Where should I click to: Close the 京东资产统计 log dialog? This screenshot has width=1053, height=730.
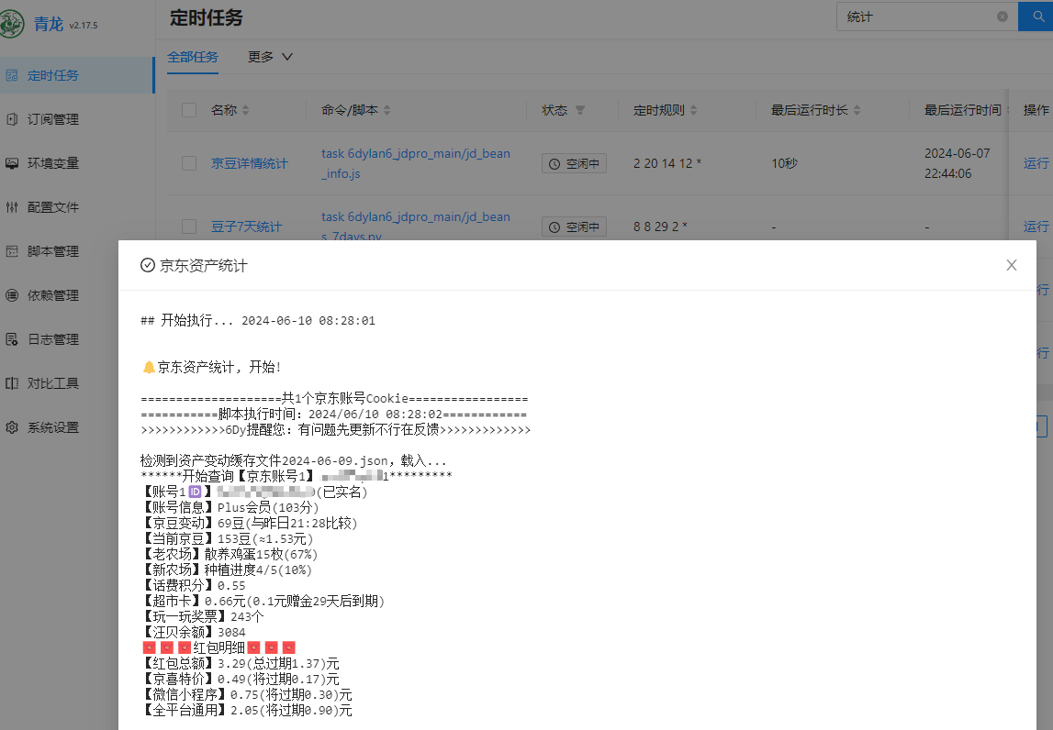[x=1012, y=265]
